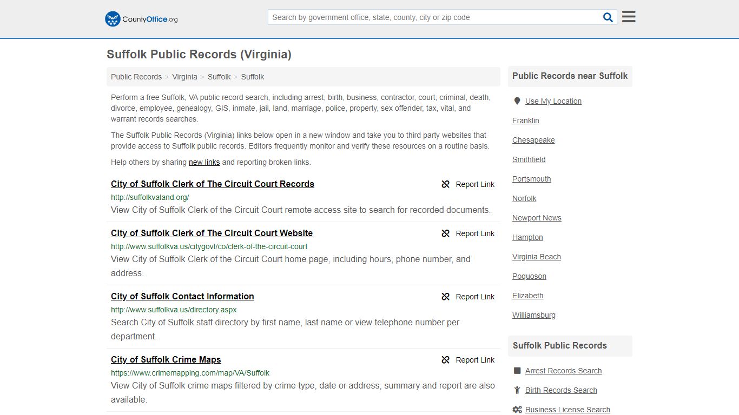Image resolution: width=739 pixels, height=415 pixels.
Task: Open Birth Records Search link
Action: point(561,390)
